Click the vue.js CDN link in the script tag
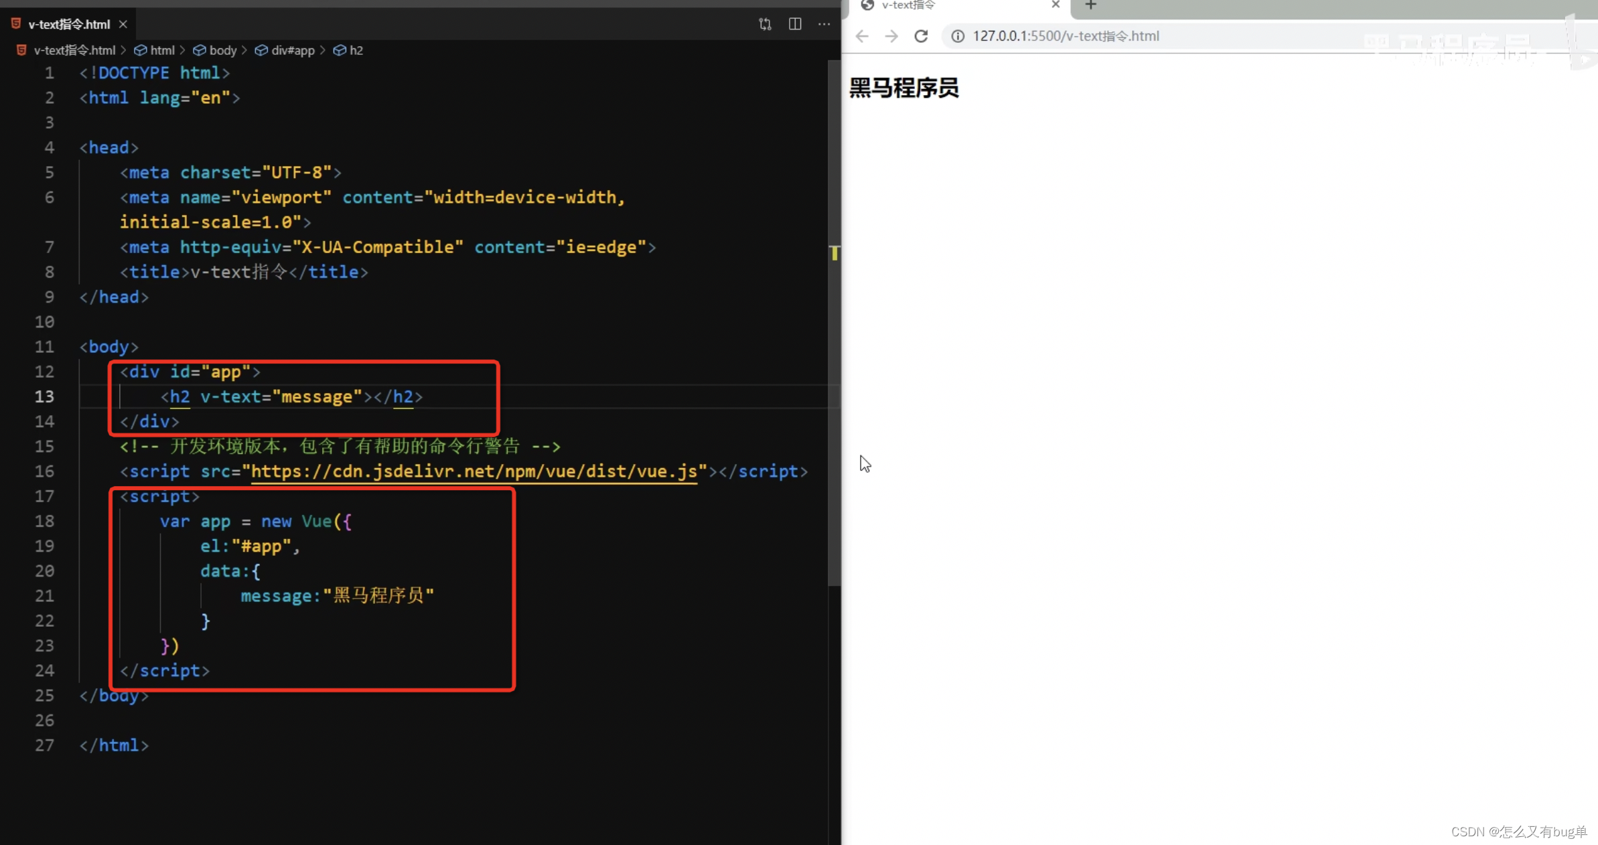 [x=474, y=471]
